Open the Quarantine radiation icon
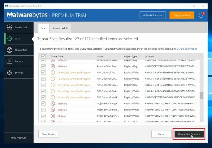Viewport: 212px width, 148px height. [x=9, y=50]
